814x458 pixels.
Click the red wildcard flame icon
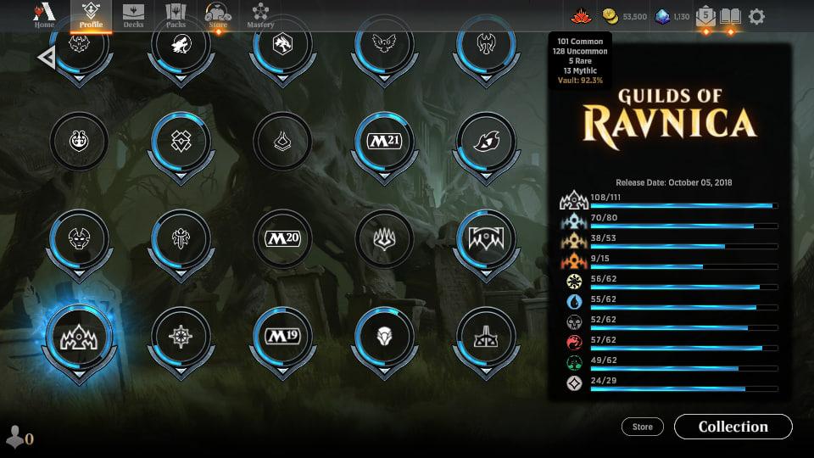coord(582,17)
